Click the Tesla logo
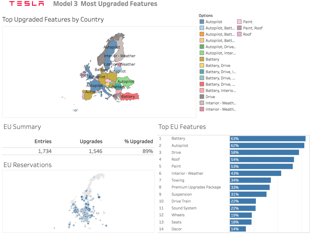The height and width of the screenshot is (235, 314). pos(26,4)
